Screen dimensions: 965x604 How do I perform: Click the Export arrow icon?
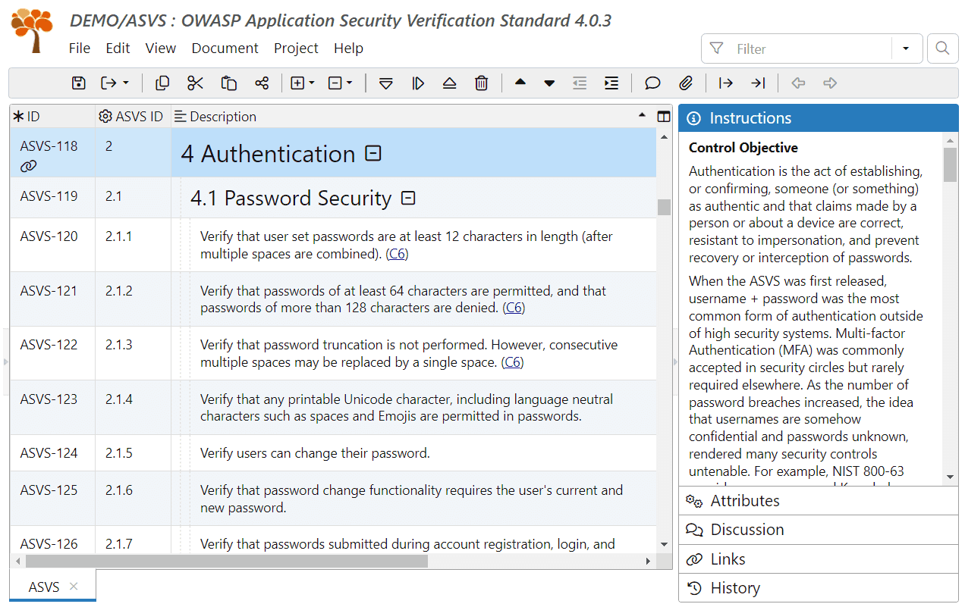pos(109,83)
